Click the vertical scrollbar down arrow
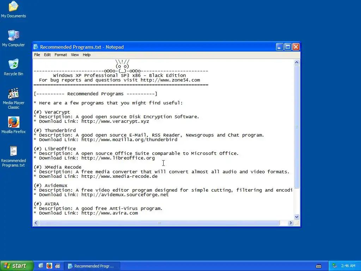Screen dimensions: 361x271 pos(296,217)
